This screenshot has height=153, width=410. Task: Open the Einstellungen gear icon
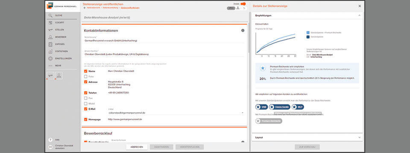[x=50, y=59]
